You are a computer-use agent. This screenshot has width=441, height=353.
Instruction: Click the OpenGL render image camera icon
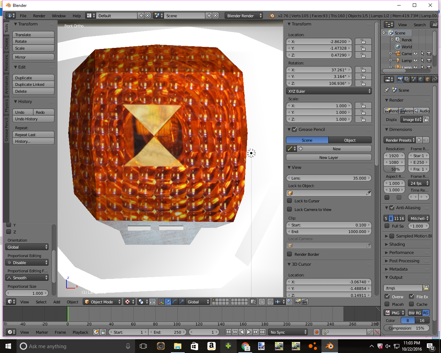tap(298, 302)
